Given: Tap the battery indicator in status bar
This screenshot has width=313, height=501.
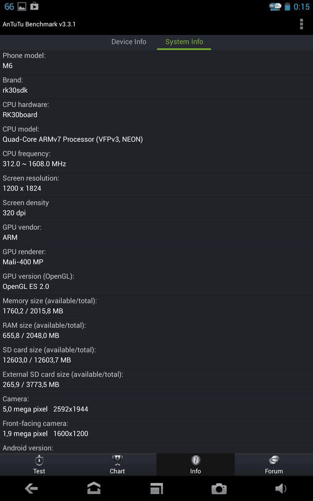Looking at the screenshot, I should (287, 6).
